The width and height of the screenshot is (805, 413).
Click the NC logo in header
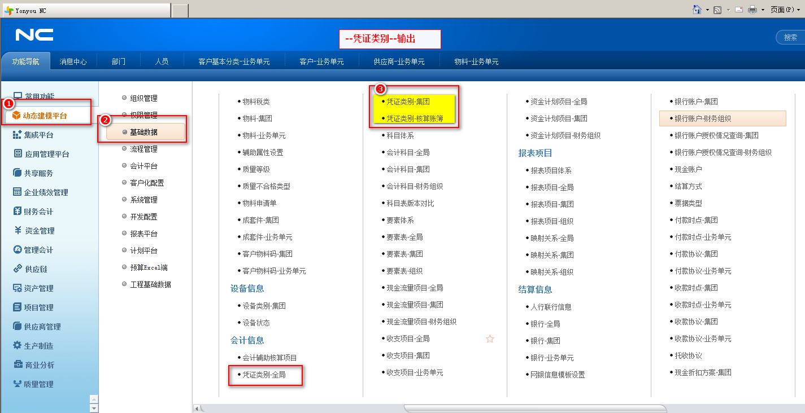point(34,36)
